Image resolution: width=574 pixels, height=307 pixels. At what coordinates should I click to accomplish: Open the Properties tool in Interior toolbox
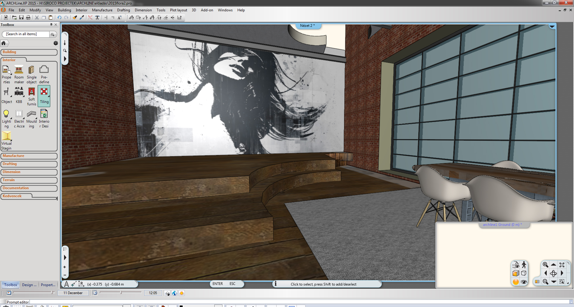7,75
